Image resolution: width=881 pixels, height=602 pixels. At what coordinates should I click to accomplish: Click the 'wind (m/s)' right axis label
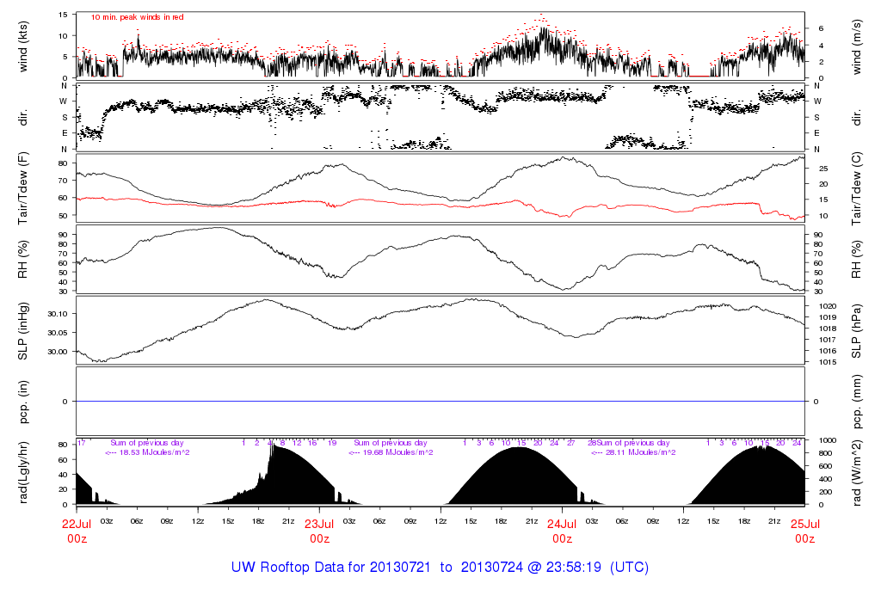(857, 46)
